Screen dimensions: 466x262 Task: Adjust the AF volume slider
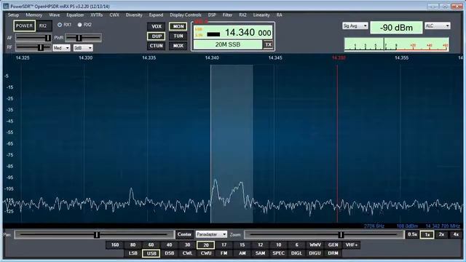click(x=33, y=38)
